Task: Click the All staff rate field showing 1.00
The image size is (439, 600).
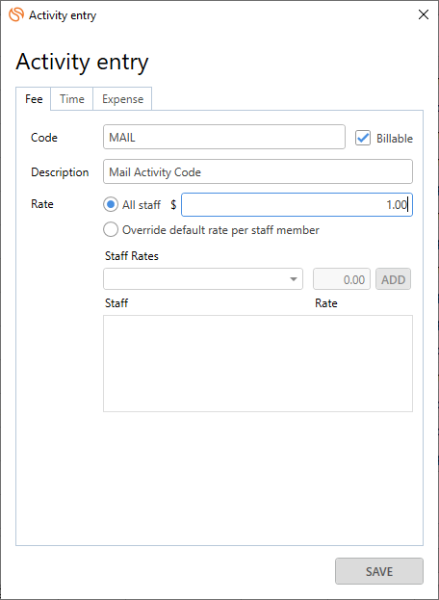Action: [x=297, y=205]
